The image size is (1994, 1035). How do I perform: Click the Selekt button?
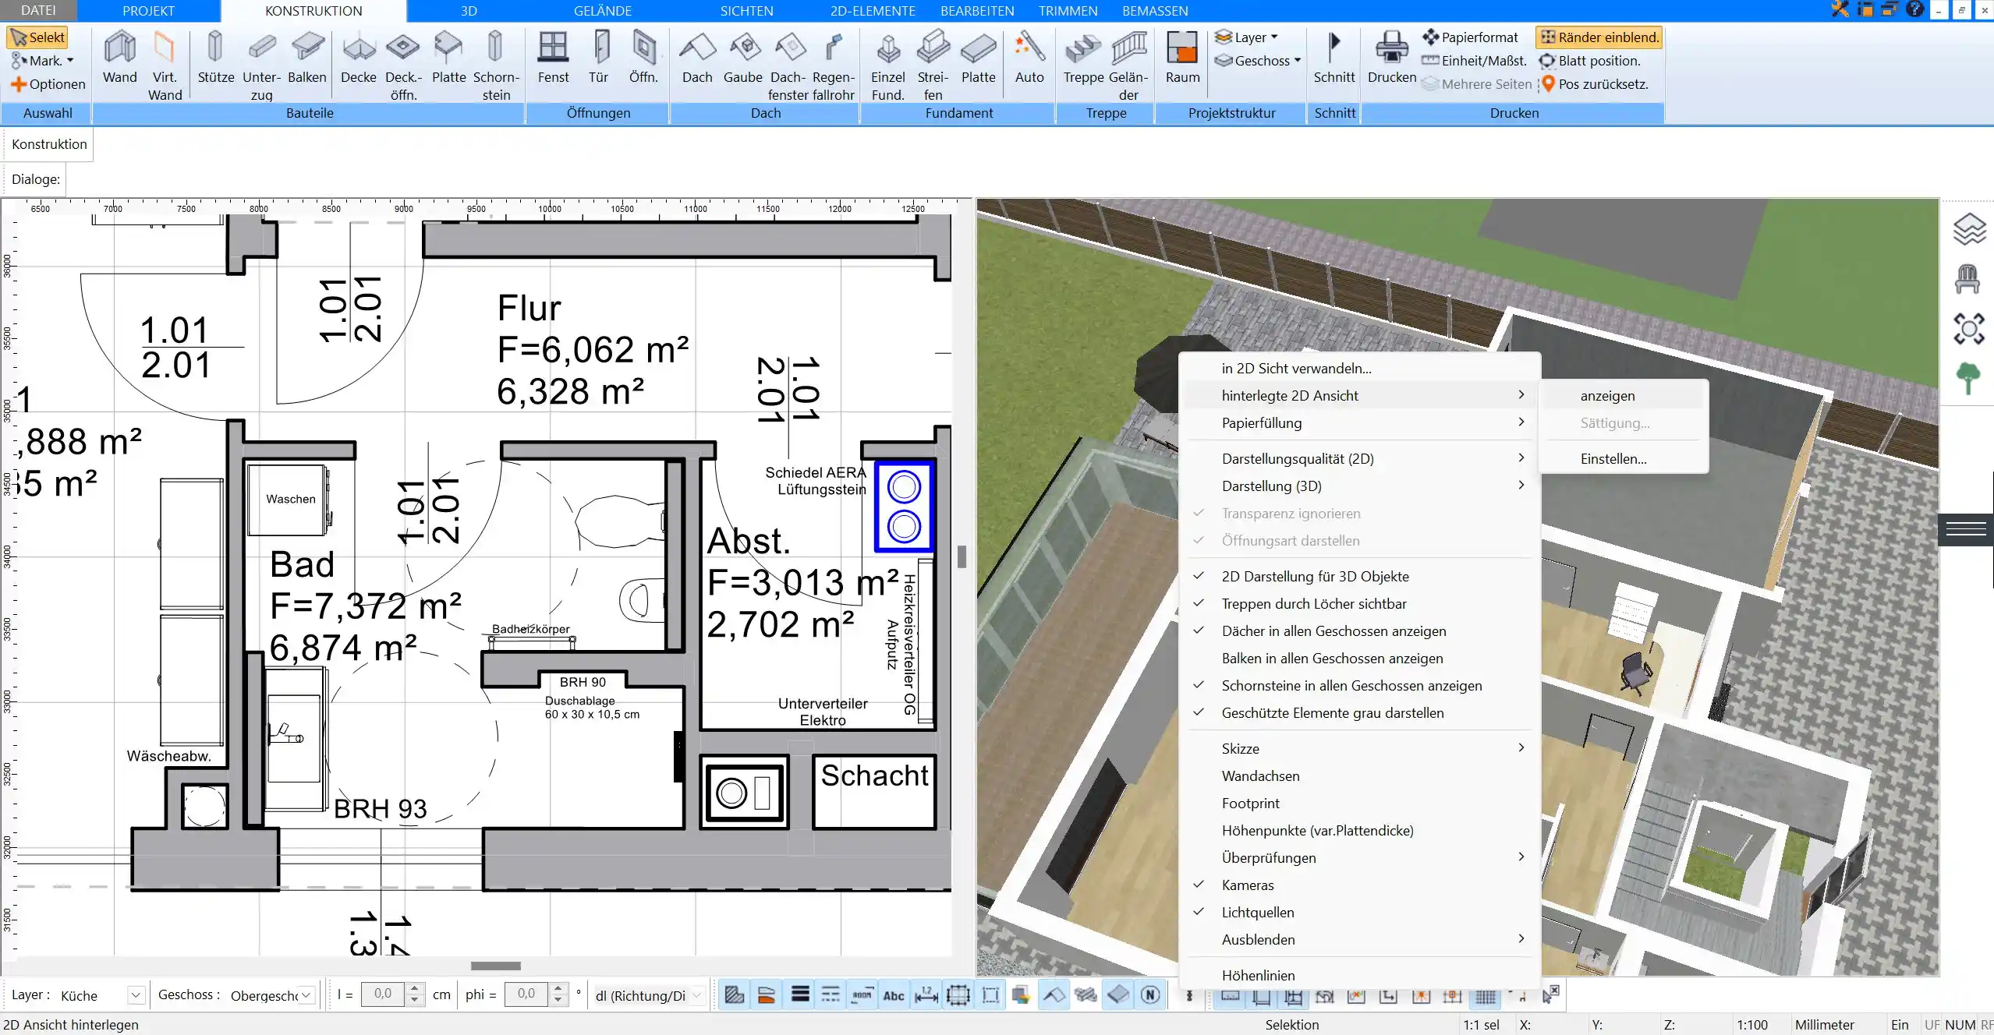pos(37,37)
